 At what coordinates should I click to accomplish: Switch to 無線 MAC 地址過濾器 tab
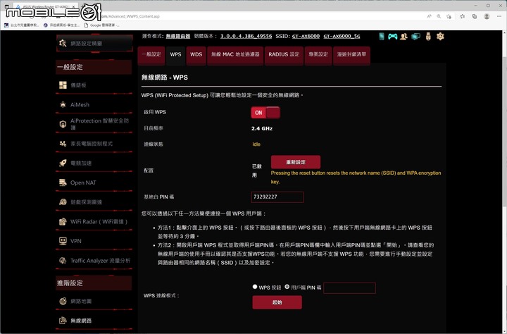coord(235,55)
